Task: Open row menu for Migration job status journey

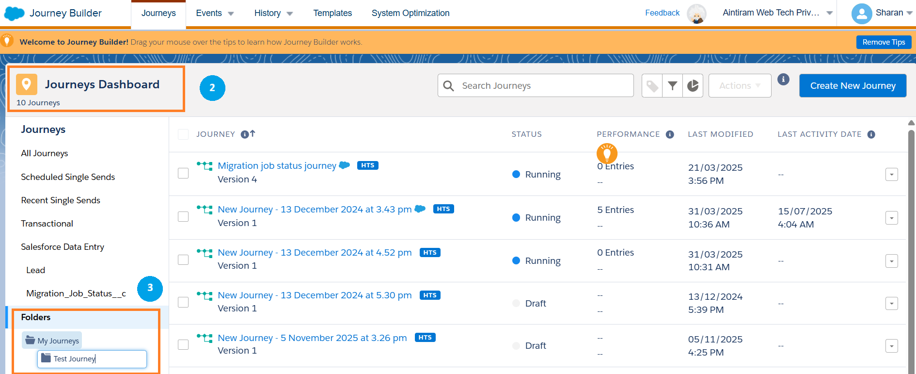Action: point(891,174)
